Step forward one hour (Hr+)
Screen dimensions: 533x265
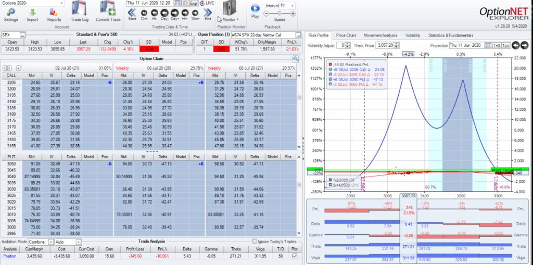click(185, 13)
